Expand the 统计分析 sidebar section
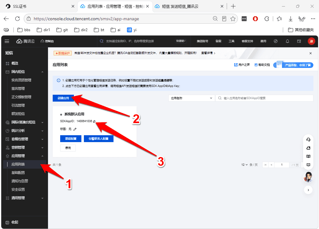 [x=42, y=131]
